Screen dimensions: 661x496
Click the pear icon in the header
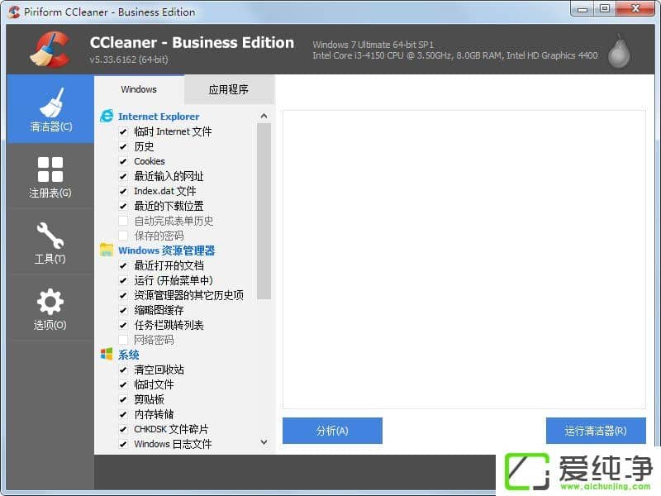(x=619, y=51)
